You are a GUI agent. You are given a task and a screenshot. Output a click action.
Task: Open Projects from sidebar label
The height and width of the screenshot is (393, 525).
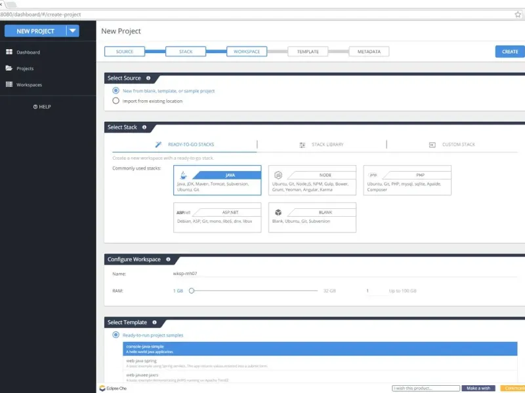point(25,69)
